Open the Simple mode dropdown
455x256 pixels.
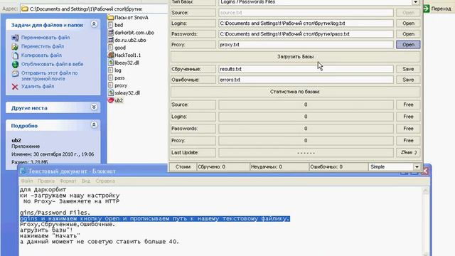(x=417, y=167)
